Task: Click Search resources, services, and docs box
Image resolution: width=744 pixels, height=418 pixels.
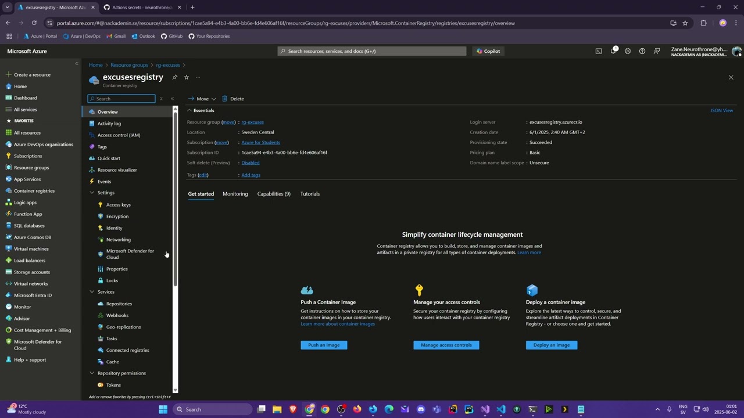Action: click(372, 51)
